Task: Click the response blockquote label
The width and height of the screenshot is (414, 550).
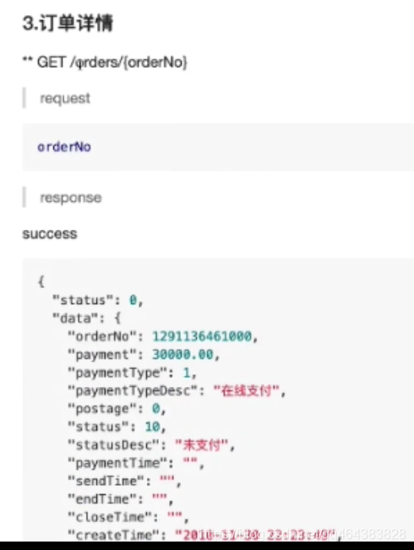Action: [x=71, y=198]
